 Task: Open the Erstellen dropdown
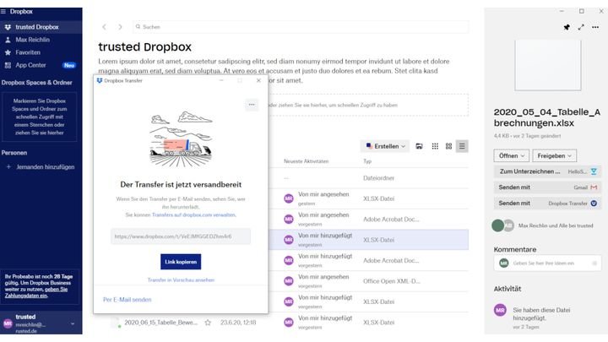tap(385, 146)
